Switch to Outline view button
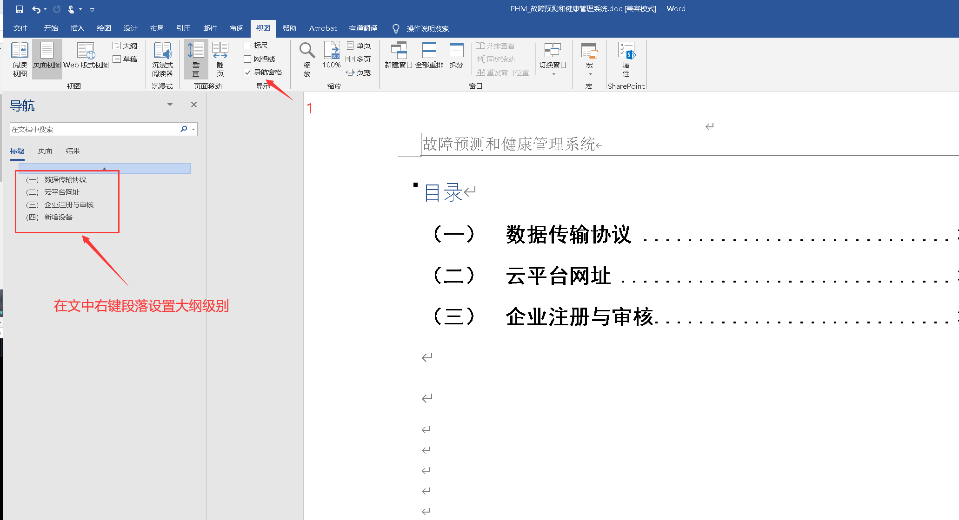The width and height of the screenshot is (959, 520). (x=125, y=46)
